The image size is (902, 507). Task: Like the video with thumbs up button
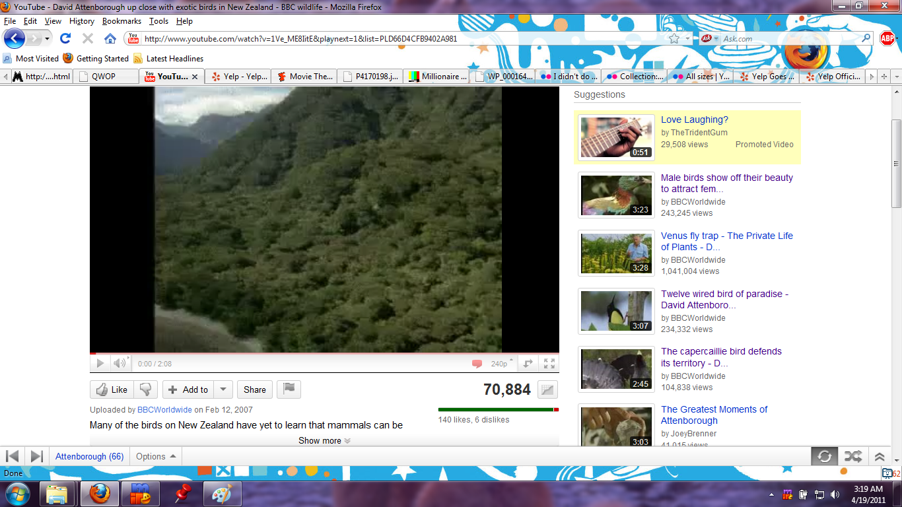tap(112, 389)
